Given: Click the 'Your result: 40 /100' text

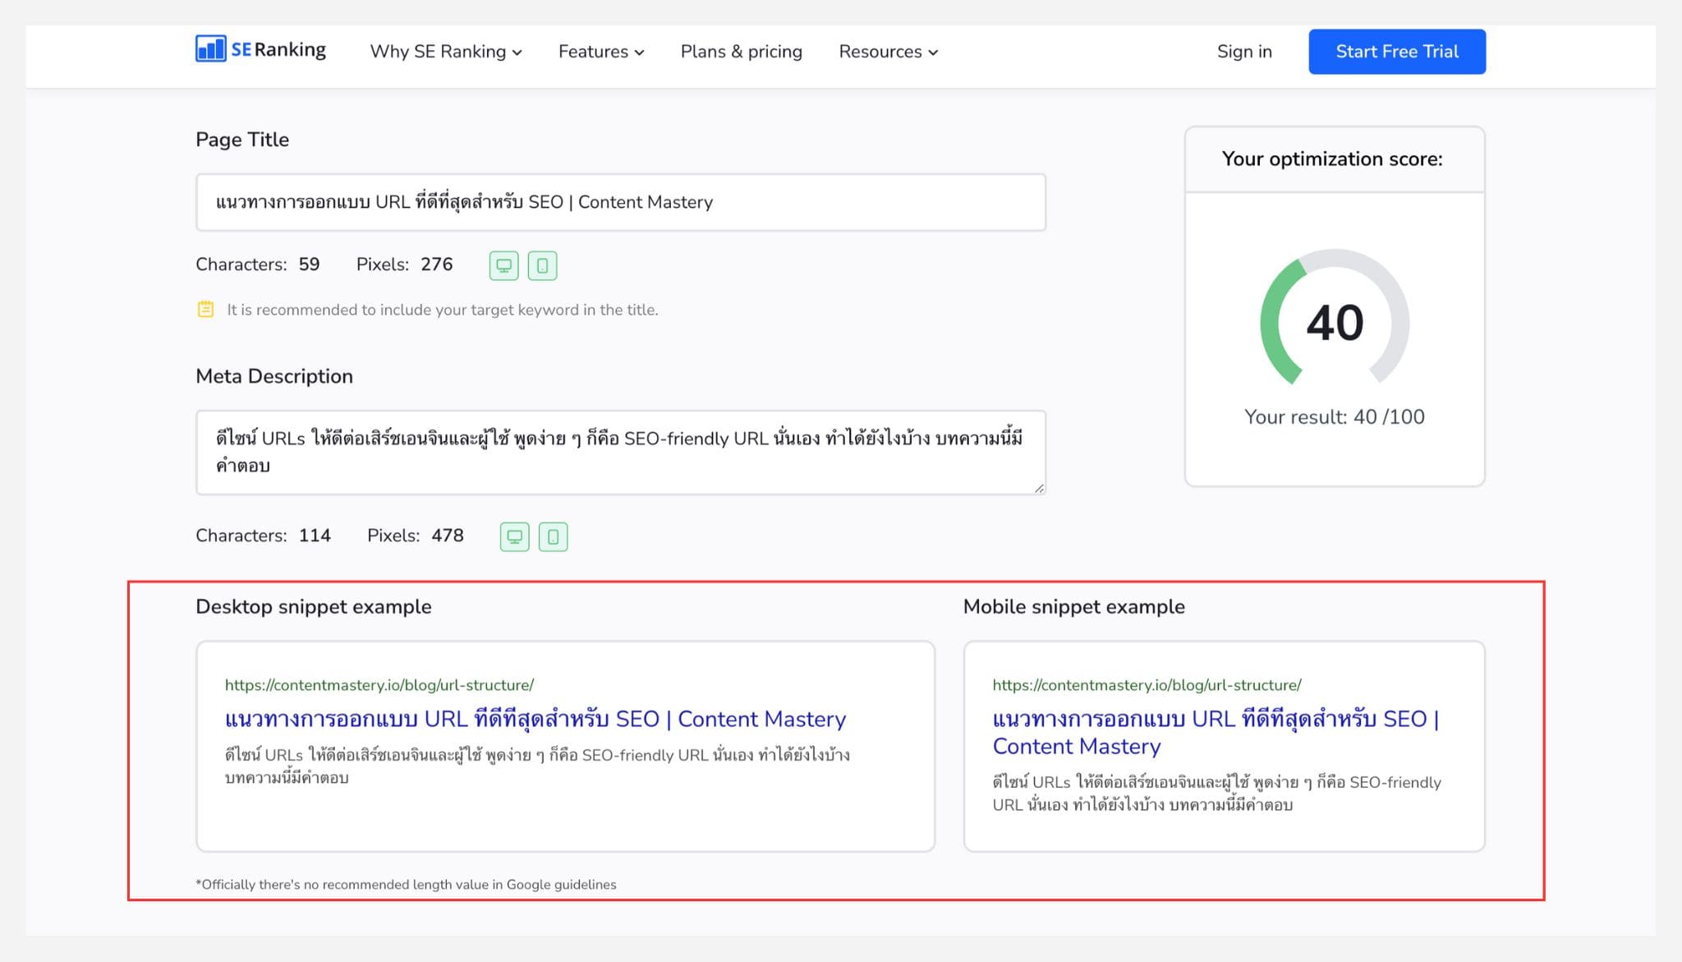Looking at the screenshot, I should pos(1335,417).
